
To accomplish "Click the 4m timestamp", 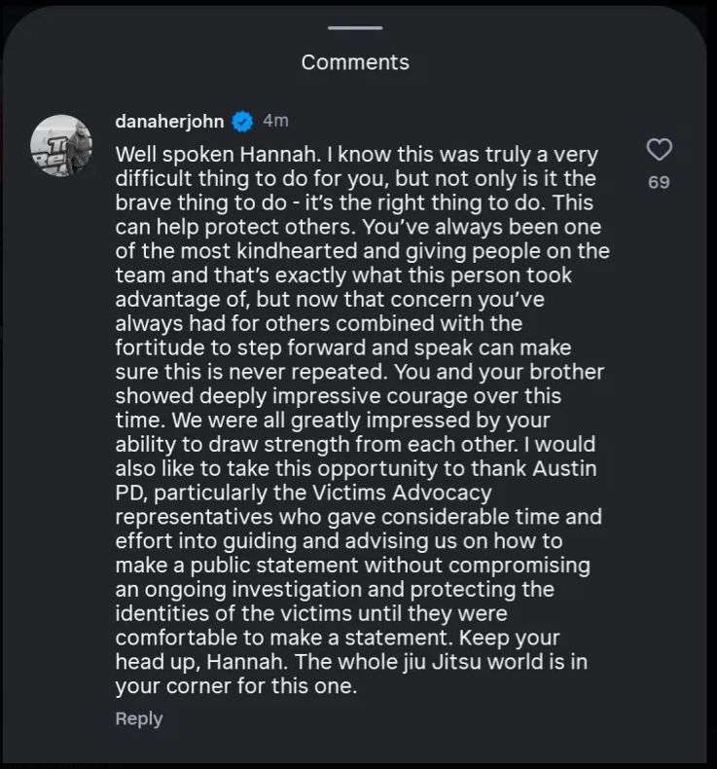I will tap(275, 121).
